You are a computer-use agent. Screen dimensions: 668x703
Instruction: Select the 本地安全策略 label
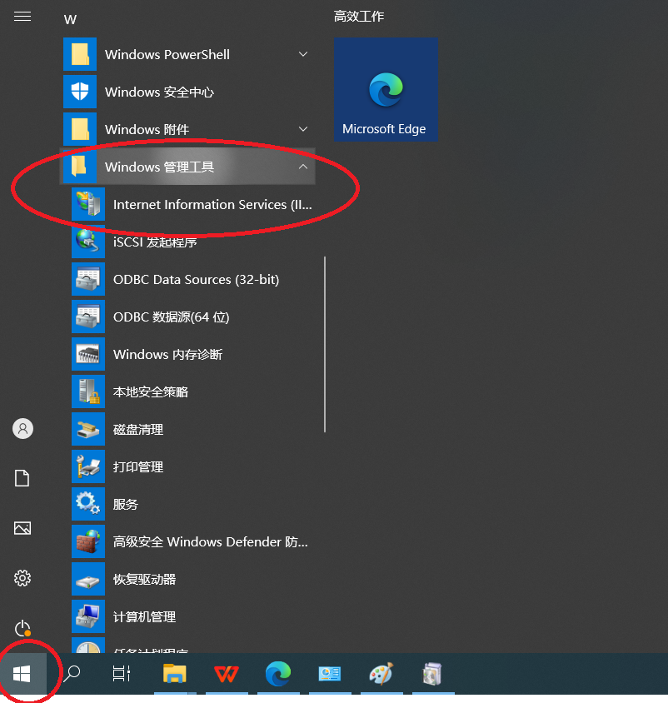click(x=151, y=391)
